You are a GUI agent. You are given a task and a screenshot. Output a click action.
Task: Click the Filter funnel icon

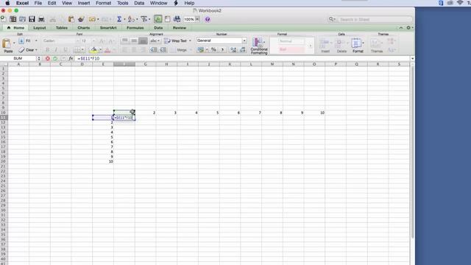point(144,19)
